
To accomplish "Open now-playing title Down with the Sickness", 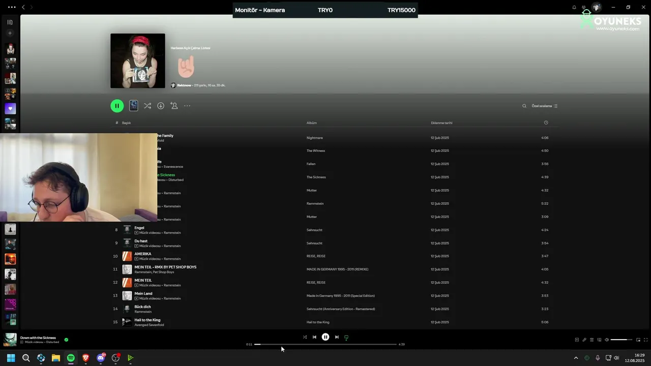I will 38,338.
